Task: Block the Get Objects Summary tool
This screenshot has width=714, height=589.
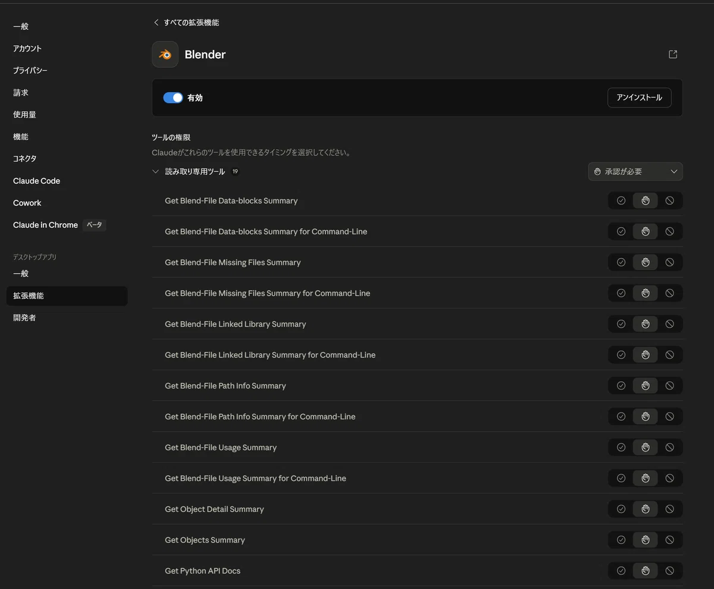Action: click(x=669, y=540)
